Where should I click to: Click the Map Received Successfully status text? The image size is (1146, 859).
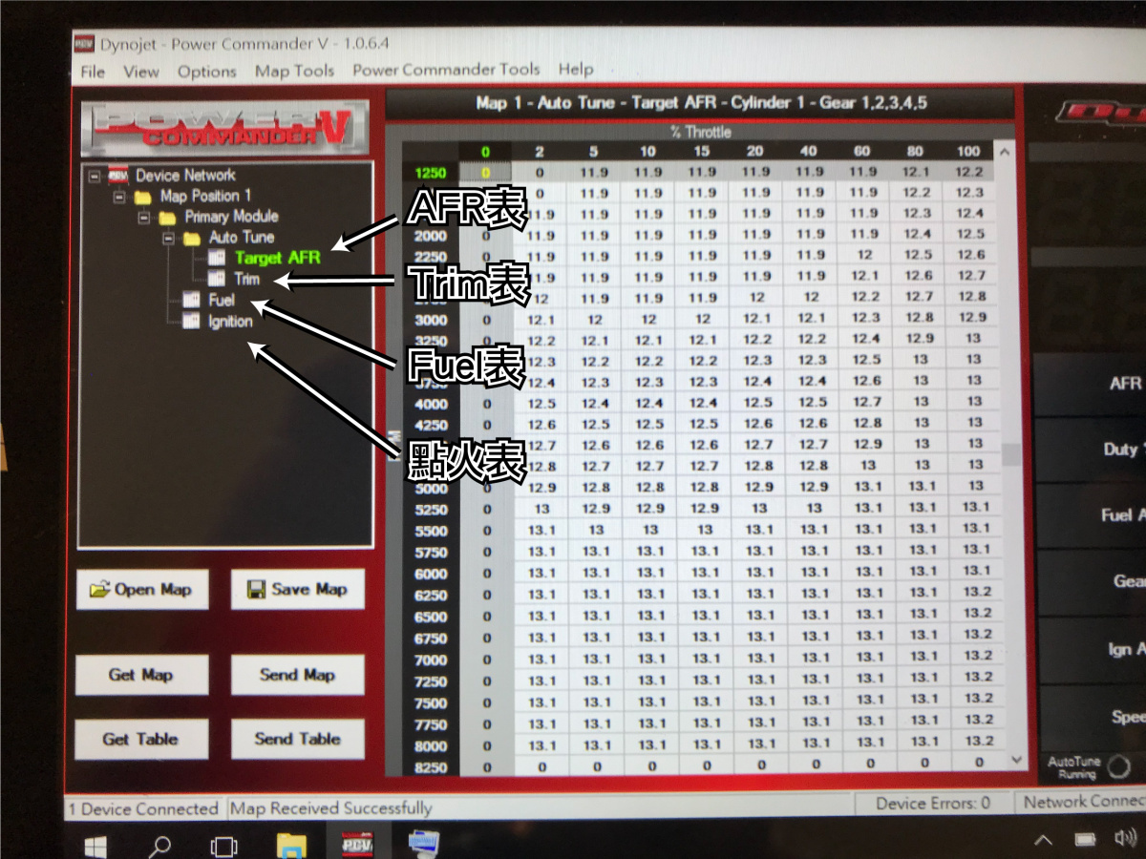[x=330, y=808]
